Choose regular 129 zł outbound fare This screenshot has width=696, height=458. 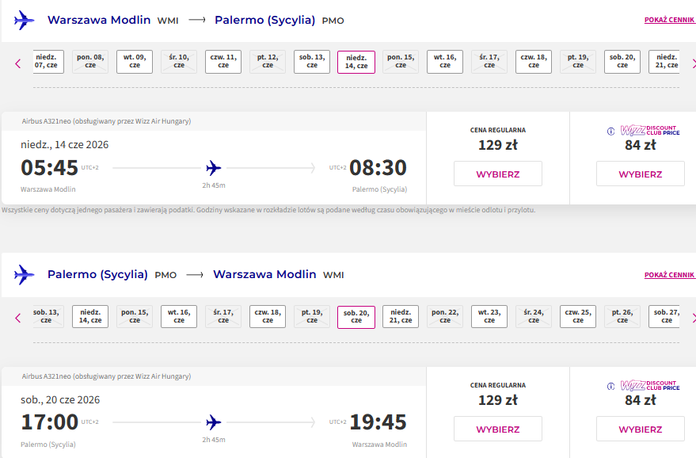(498, 174)
